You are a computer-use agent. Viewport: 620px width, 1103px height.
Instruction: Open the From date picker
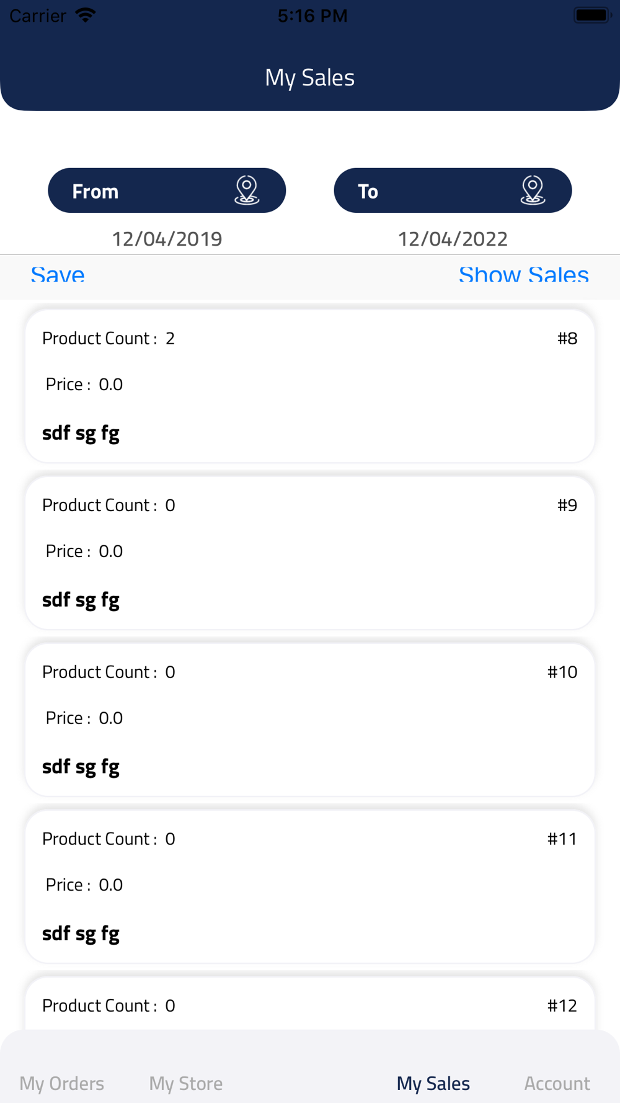tap(167, 190)
